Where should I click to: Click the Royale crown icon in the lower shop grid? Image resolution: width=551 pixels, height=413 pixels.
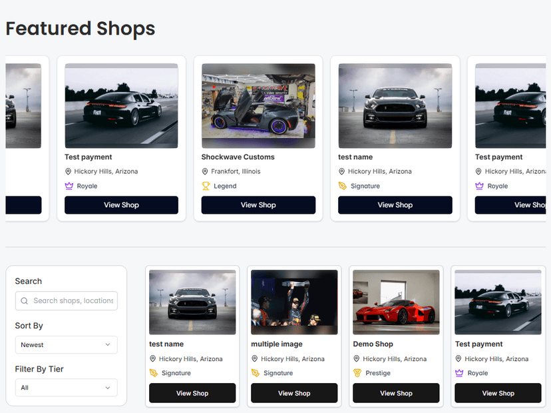[459, 373]
